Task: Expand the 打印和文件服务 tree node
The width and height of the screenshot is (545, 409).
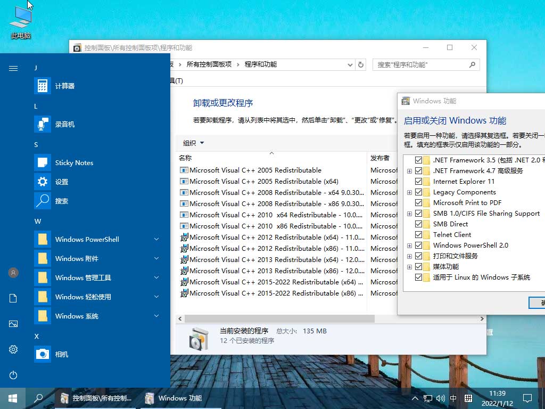Action: pos(409,256)
